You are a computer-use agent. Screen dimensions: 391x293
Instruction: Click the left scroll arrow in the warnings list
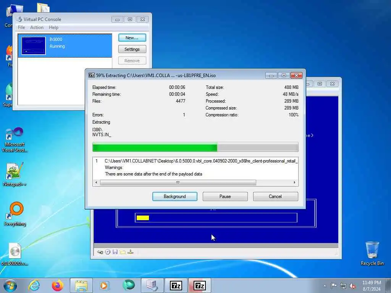96,182
